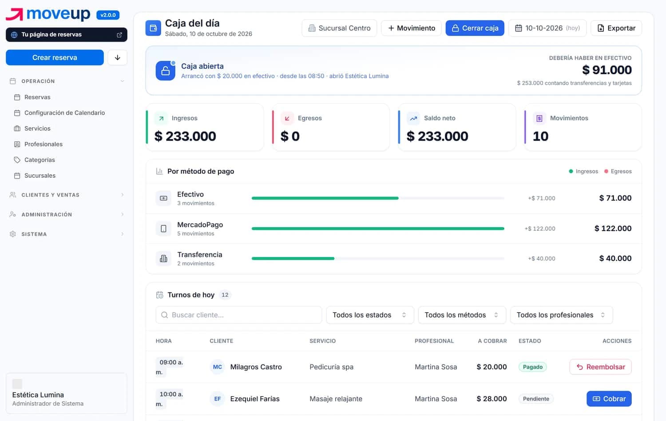
Task: Click the Turnos de hoy calendar icon
Action: pyautogui.click(x=160, y=295)
